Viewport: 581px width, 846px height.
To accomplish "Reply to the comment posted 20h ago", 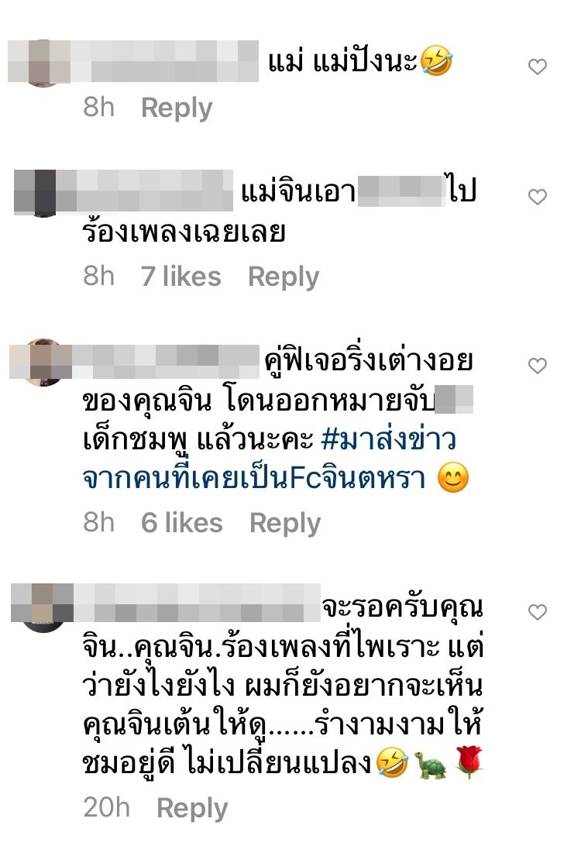I will click(192, 809).
